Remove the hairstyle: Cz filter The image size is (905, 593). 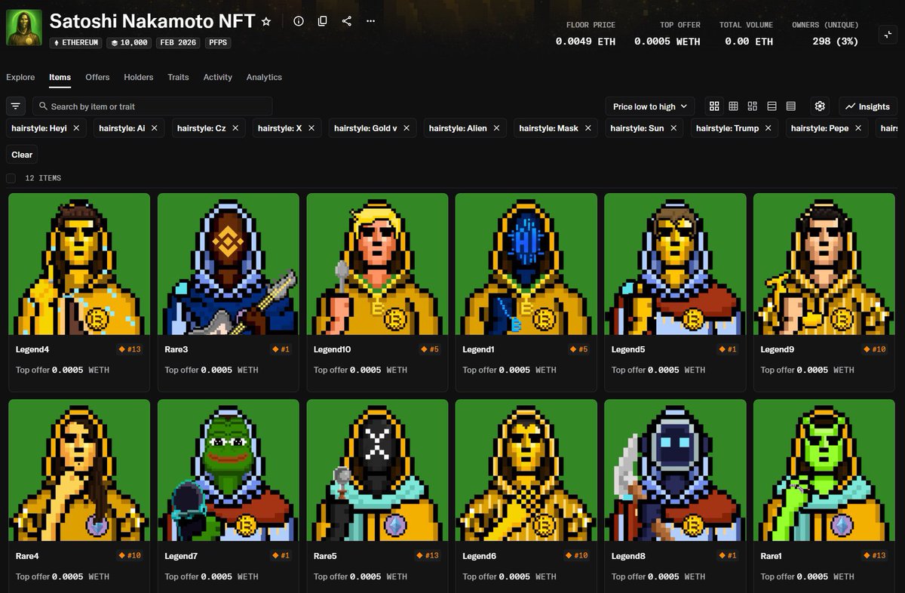click(x=235, y=128)
